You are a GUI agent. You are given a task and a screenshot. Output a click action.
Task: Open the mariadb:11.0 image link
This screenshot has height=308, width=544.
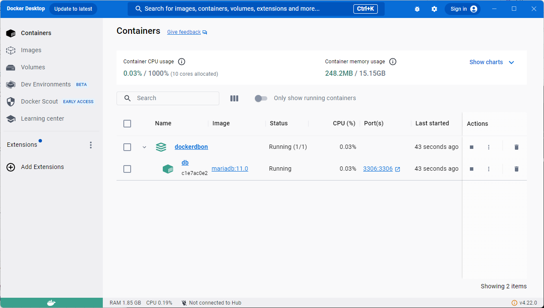coord(230,169)
